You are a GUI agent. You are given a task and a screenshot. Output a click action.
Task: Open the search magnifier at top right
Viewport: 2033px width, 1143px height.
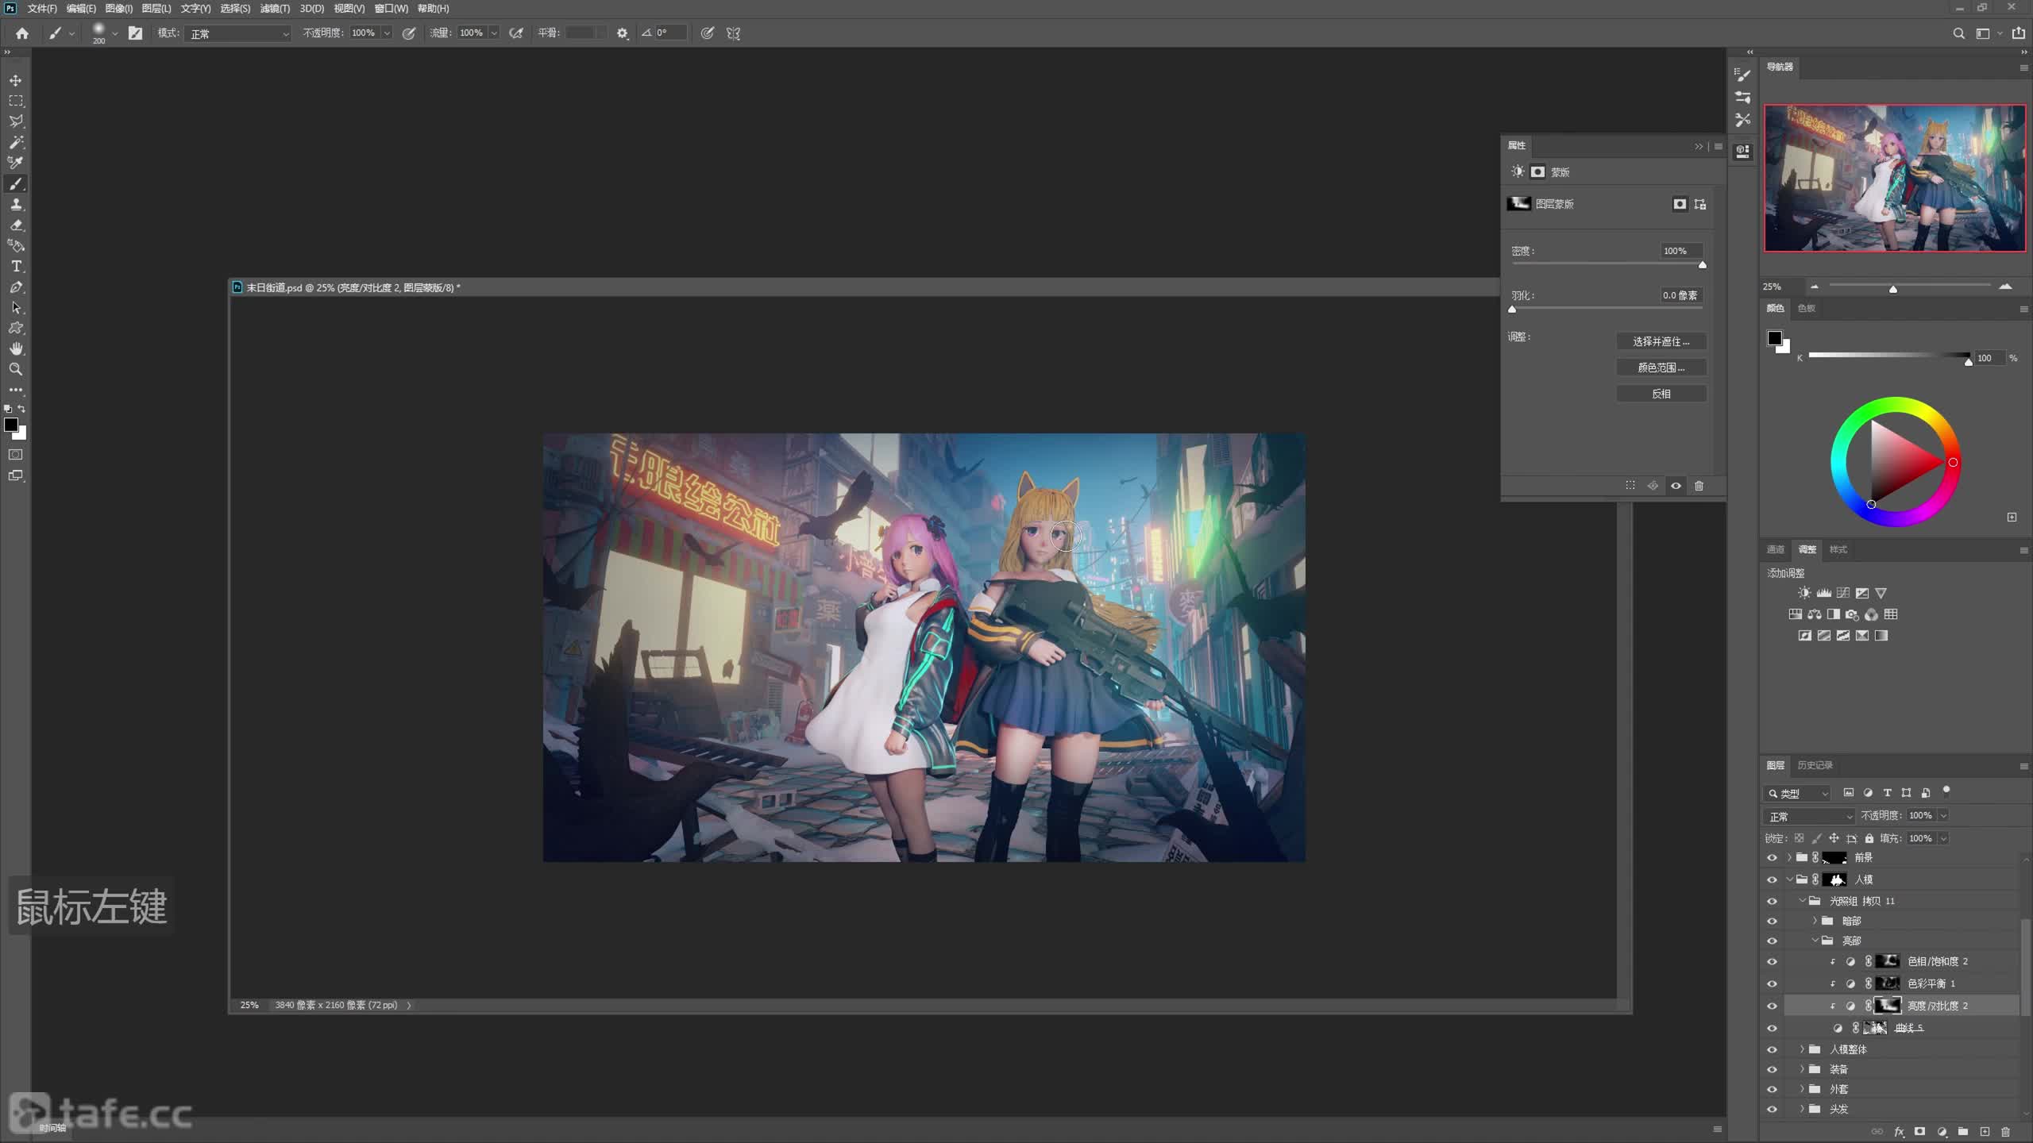[1958, 33]
